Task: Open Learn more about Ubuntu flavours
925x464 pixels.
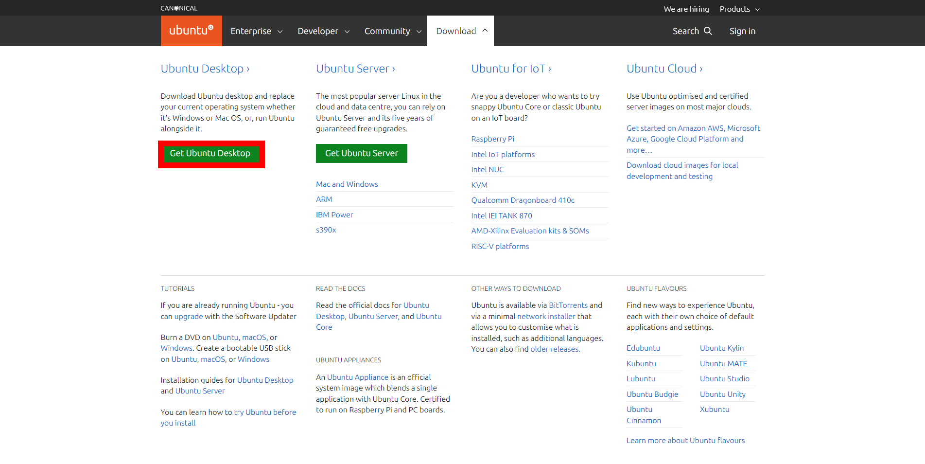Action: [685, 441]
